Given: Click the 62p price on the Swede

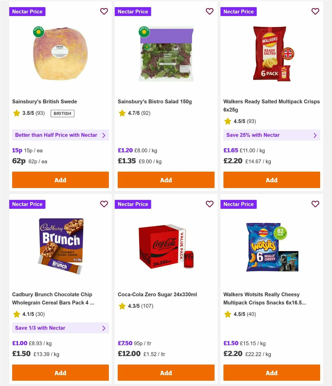Looking at the screenshot, I should coord(18,161).
